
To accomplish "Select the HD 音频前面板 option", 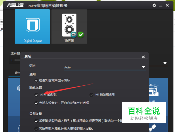I will [91, 95].
